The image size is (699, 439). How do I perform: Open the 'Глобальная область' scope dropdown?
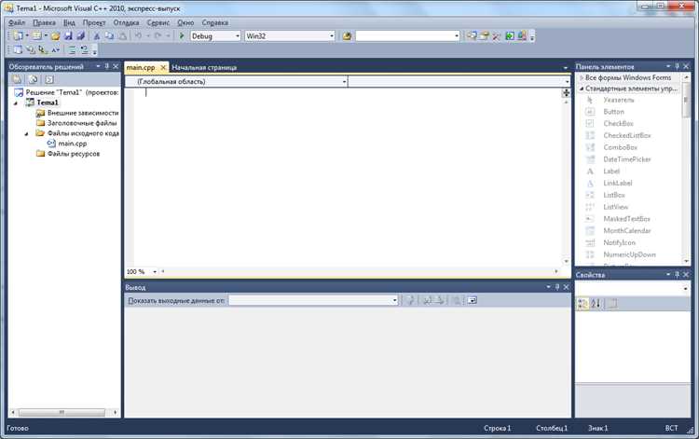point(237,82)
